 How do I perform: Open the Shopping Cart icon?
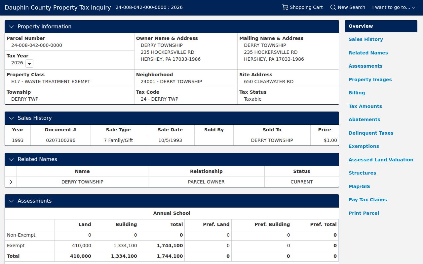(x=285, y=7)
